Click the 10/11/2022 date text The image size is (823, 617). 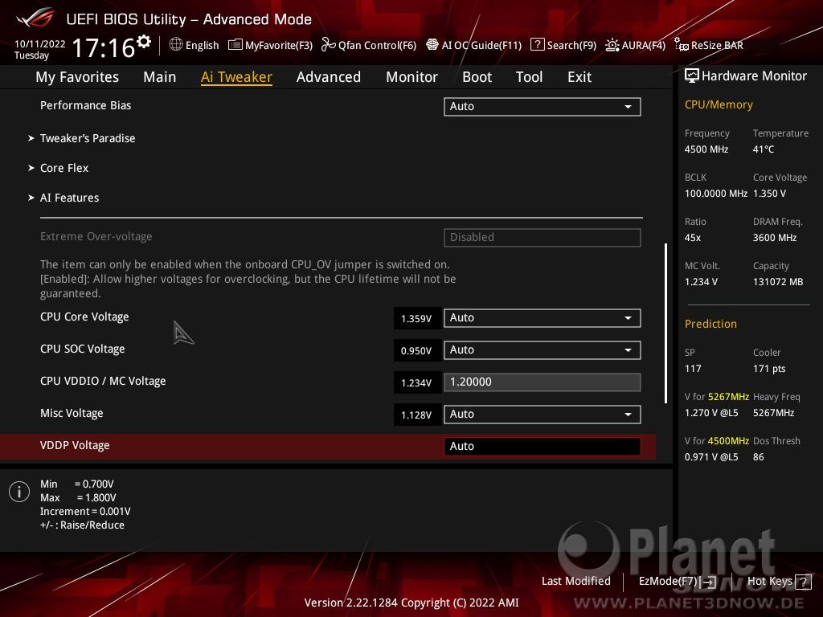[x=40, y=44]
